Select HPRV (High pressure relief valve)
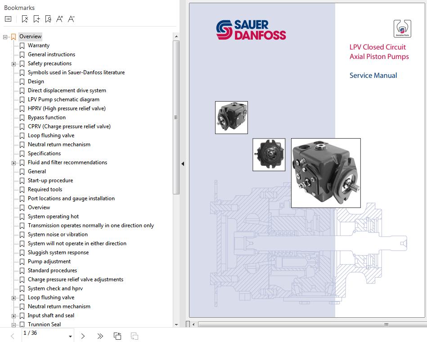 click(67, 108)
